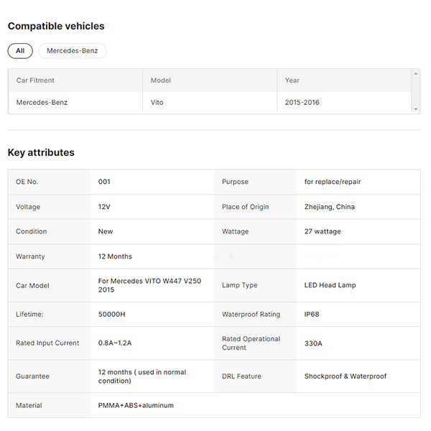The height and width of the screenshot is (431, 431).
Task: Select the All filter pill
Action: click(20, 51)
